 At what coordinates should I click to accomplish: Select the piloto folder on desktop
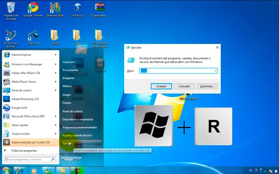click(55, 37)
